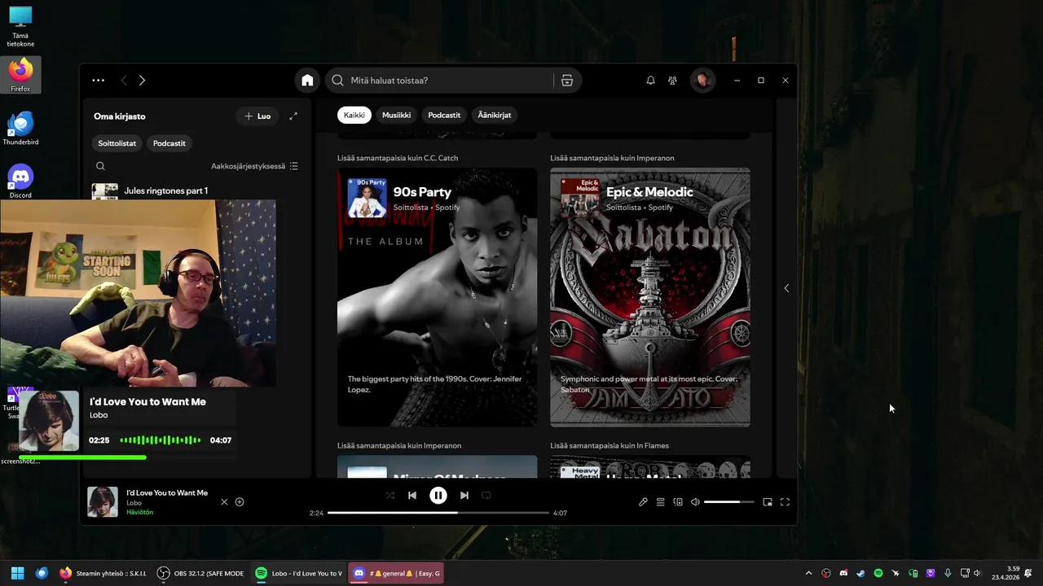
Task: Switch to Firefox Steam taskbar button
Action: [103, 573]
